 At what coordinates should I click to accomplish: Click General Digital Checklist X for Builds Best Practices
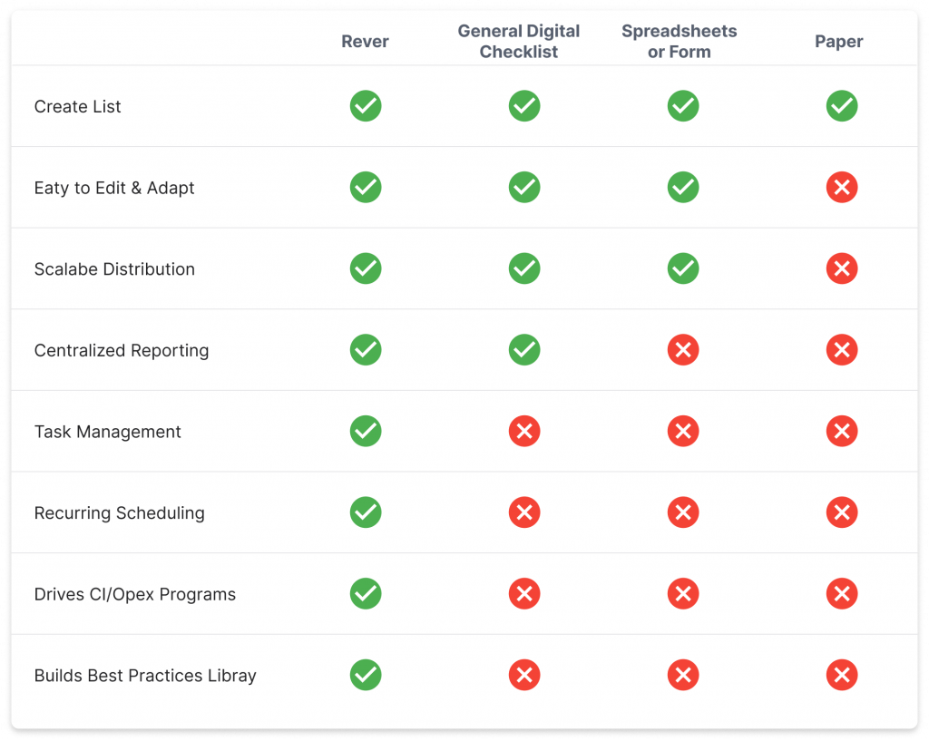click(x=524, y=675)
